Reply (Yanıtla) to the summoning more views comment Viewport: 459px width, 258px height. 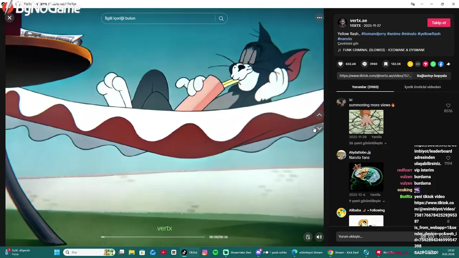pos(377,137)
